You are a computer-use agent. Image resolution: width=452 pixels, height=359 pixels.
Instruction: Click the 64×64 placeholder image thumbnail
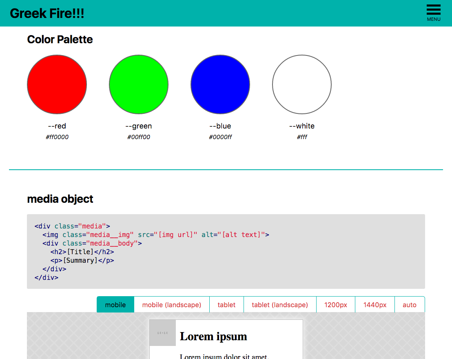163,333
